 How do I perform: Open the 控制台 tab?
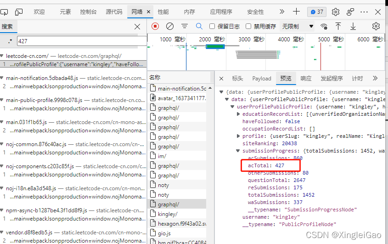88,12
